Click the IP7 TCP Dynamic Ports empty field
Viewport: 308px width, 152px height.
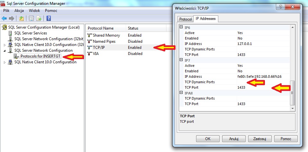[263, 82]
